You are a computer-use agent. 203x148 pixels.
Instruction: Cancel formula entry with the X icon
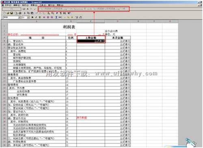(31, 9)
